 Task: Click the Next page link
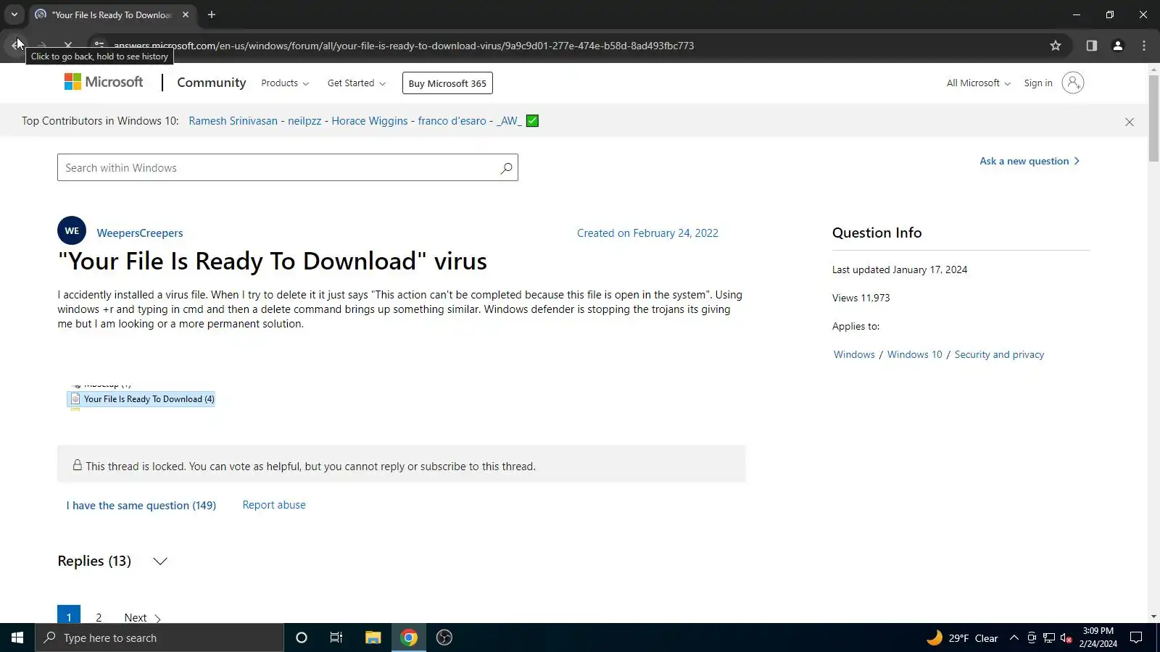(142, 618)
